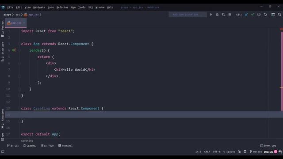Screen dimensions: 283x159
Task: Open the Git tool window at bottom
Action: 13,145
